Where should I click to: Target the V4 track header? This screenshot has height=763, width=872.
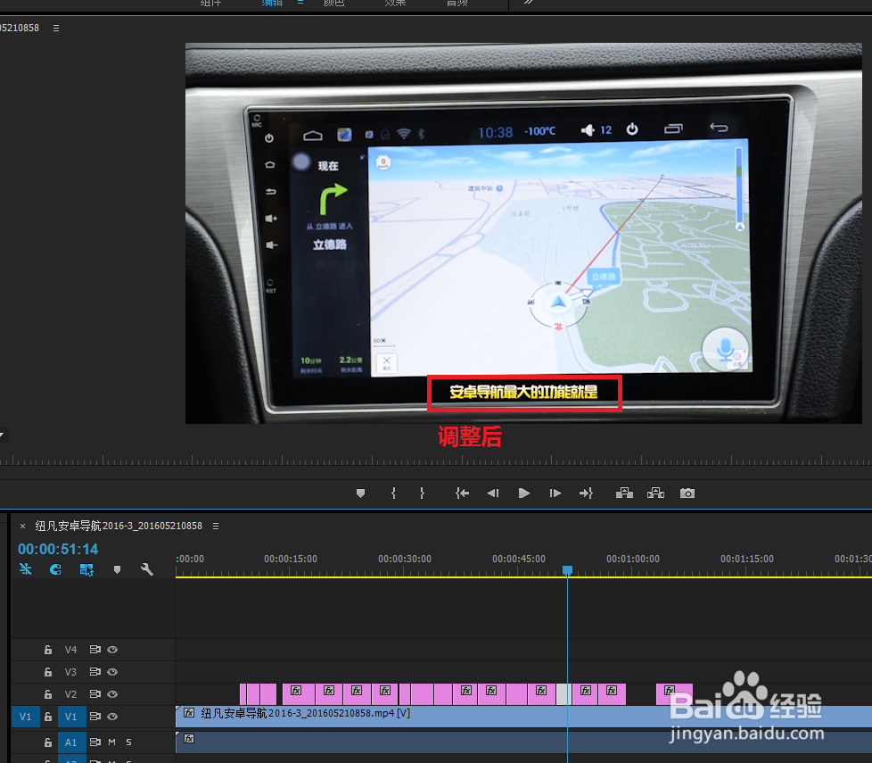click(x=70, y=650)
